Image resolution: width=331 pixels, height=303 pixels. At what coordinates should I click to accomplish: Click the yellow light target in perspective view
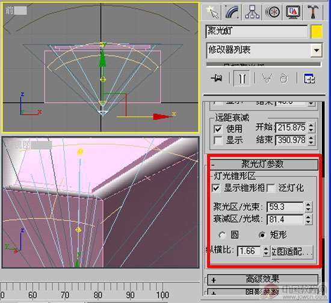[x=80, y=151]
